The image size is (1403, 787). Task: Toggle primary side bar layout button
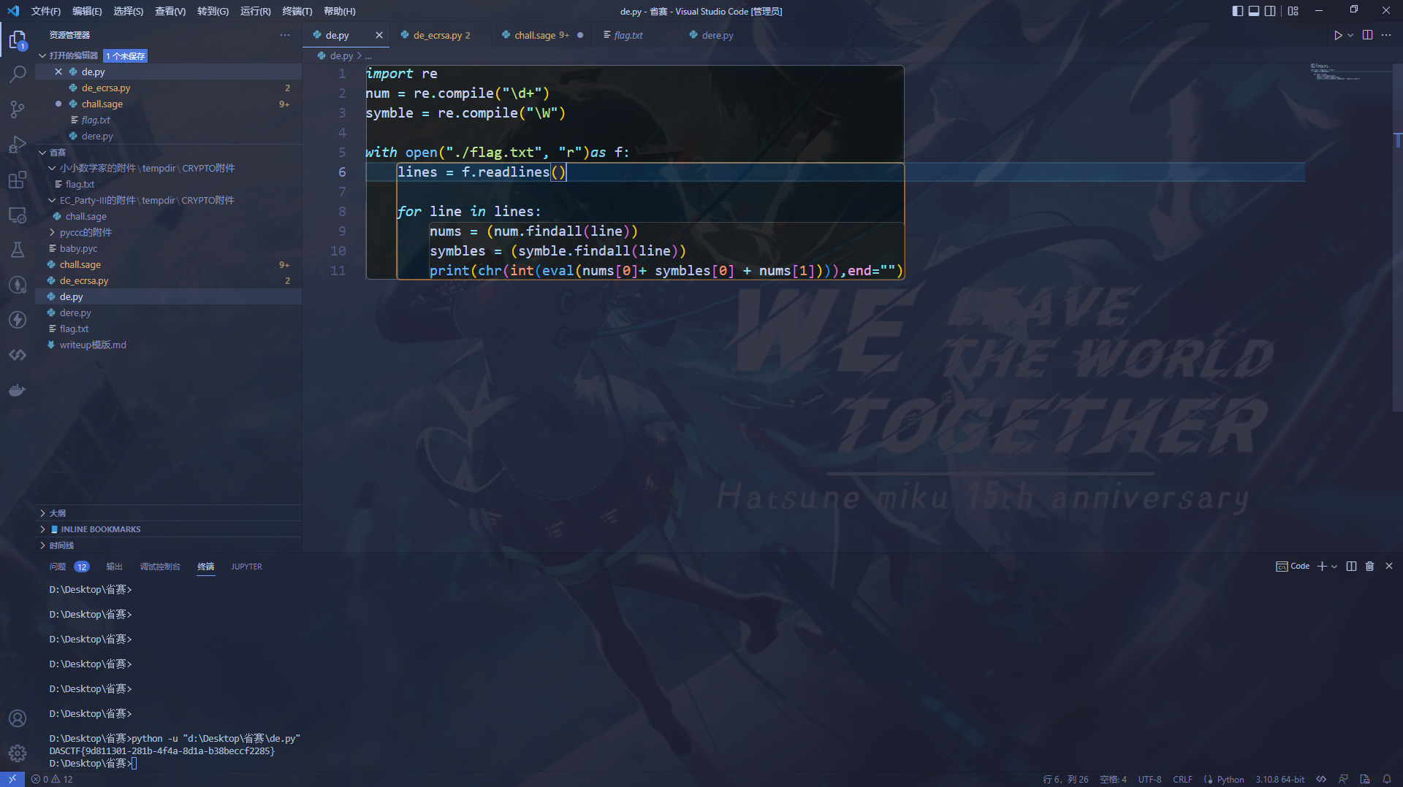point(1237,11)
